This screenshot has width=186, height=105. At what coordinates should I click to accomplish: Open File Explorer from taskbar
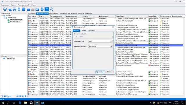[26, 103]
